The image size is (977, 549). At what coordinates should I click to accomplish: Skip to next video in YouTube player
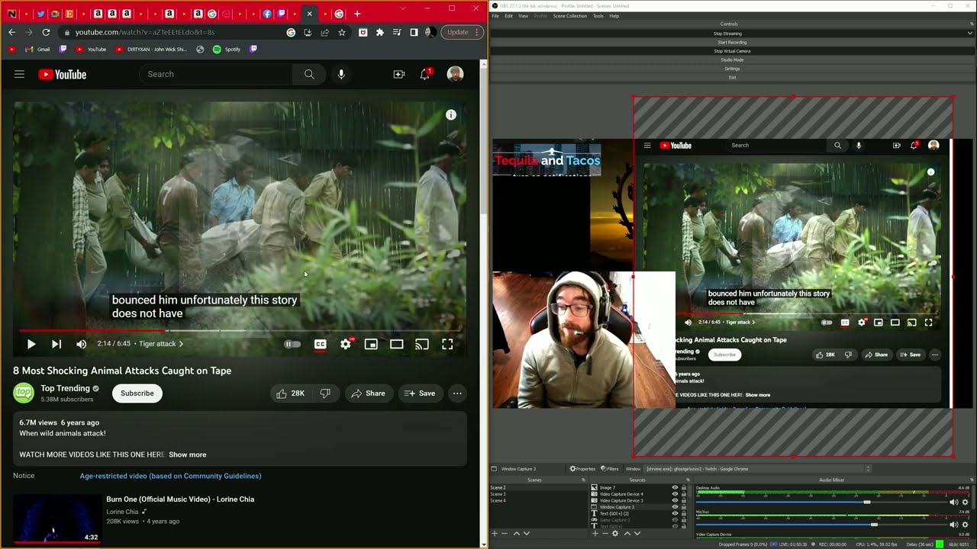[56, 344]
